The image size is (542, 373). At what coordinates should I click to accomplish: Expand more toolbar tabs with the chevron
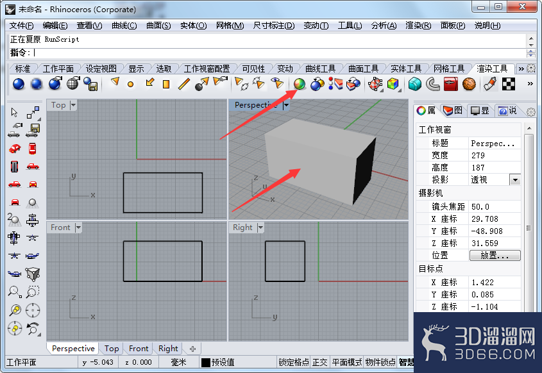coord(521,69)
